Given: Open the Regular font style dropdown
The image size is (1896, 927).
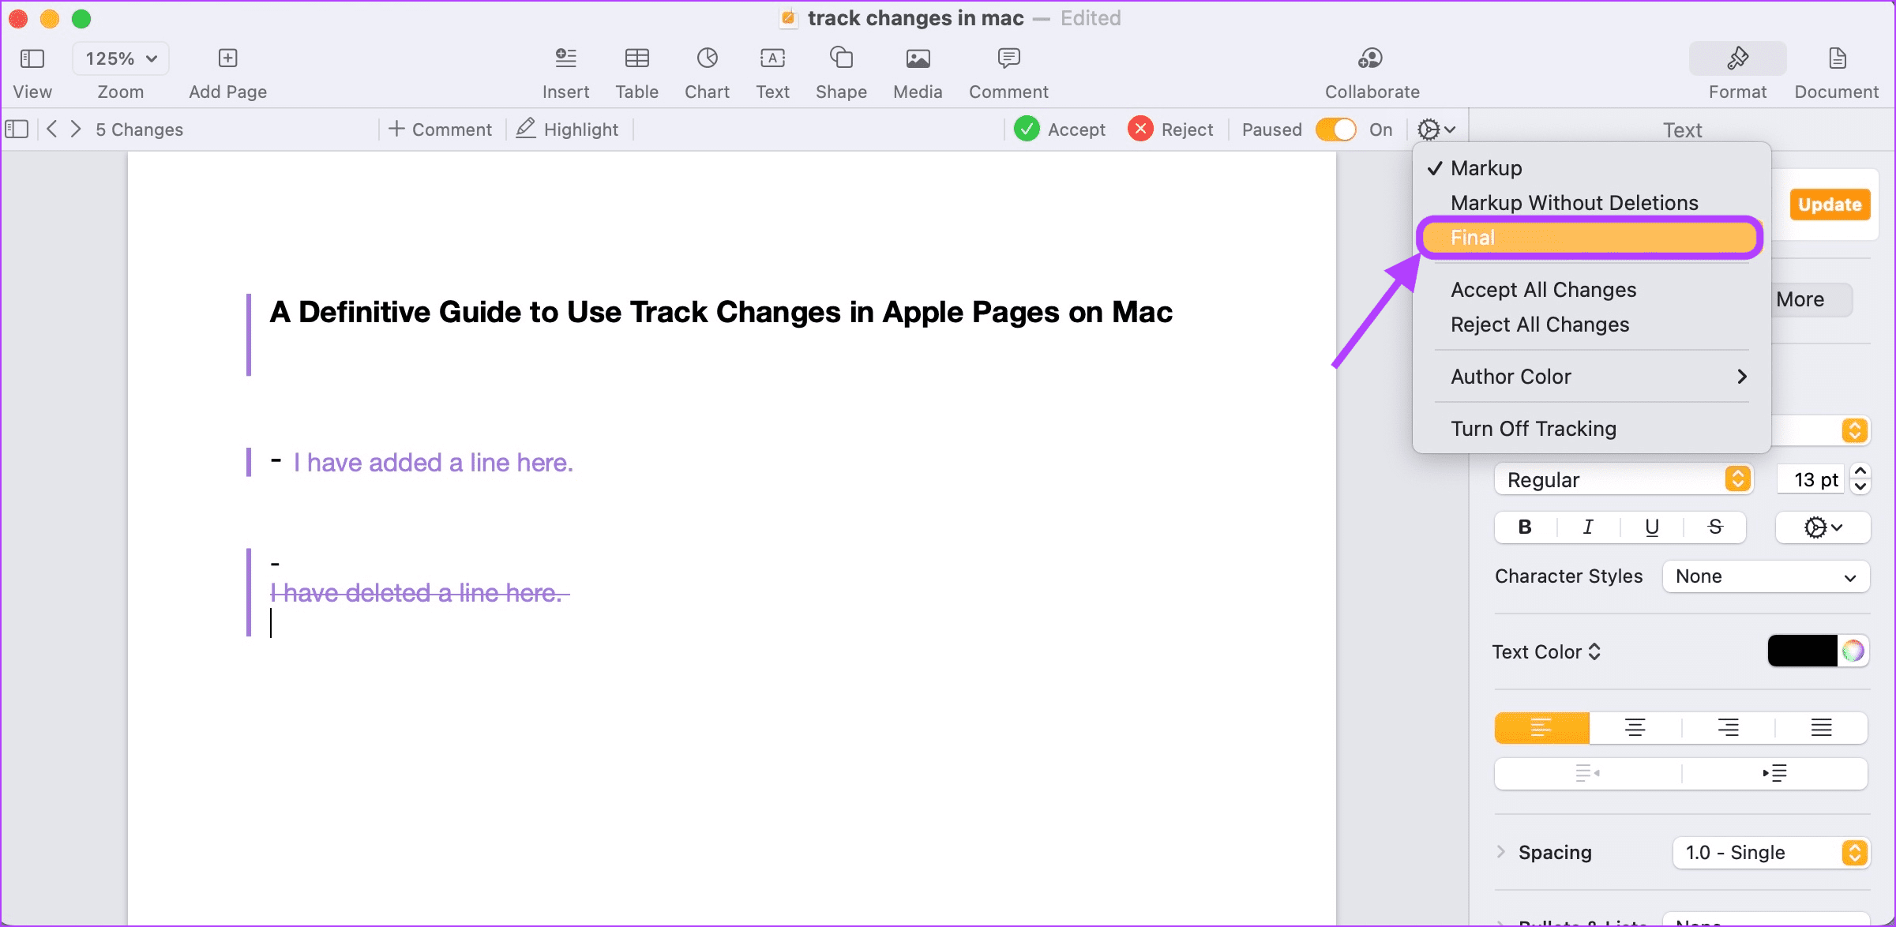Looking at the screenshot, I should tap(1624, 479).
